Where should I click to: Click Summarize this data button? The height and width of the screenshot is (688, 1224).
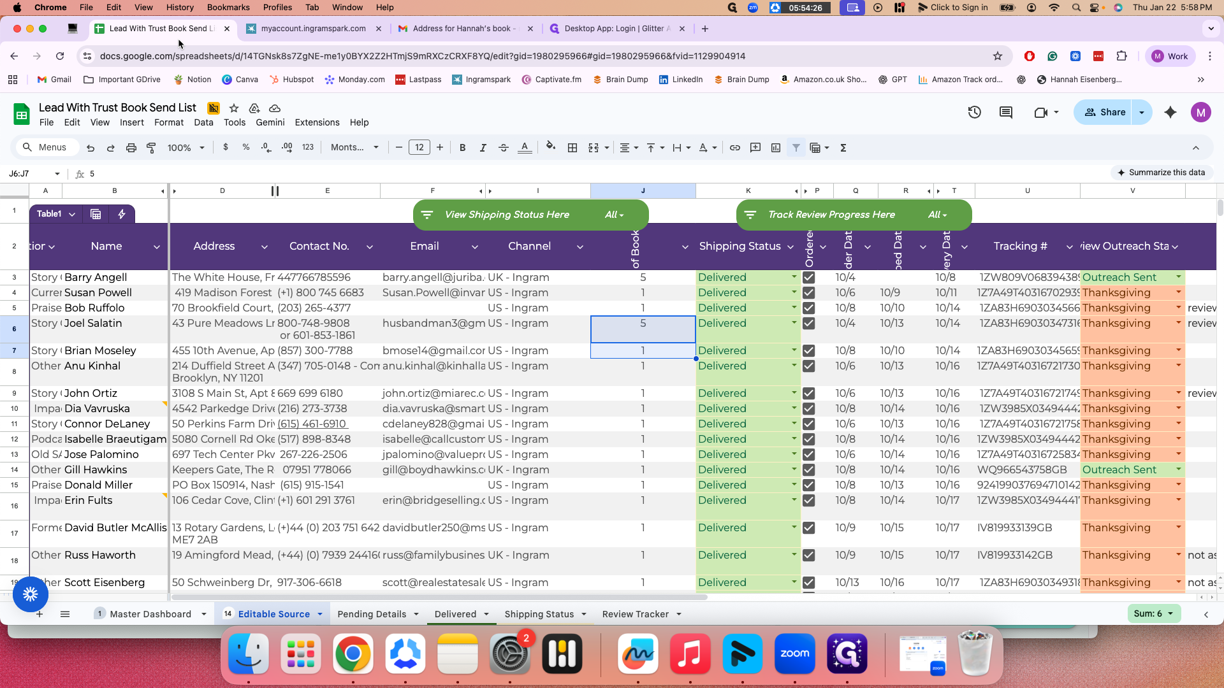click(1162, 173)
